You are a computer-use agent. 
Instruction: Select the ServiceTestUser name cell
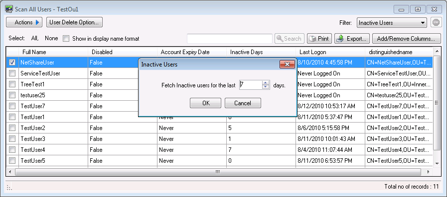(53, 73)
